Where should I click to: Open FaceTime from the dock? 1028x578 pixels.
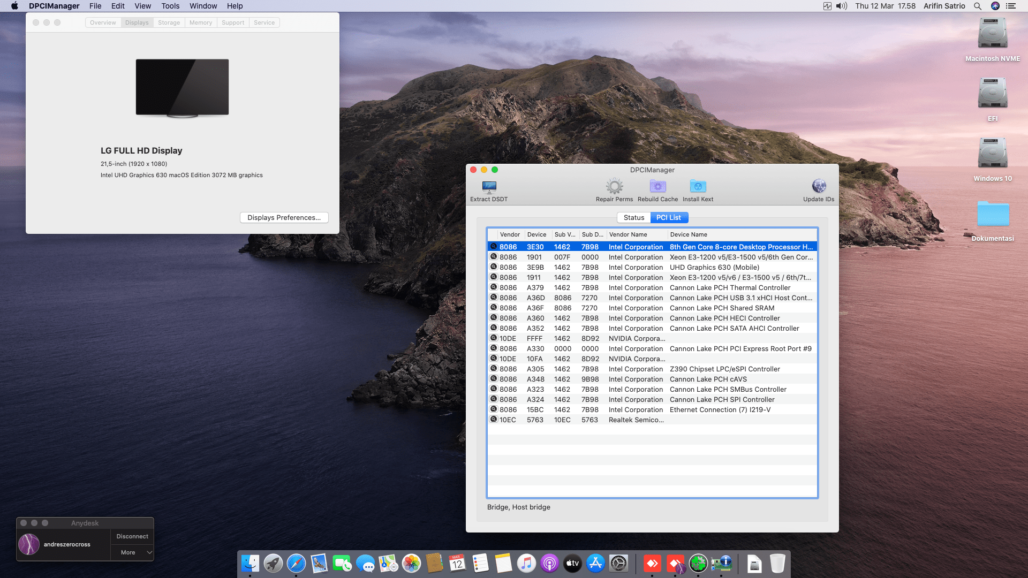click(x=342, y=564)
